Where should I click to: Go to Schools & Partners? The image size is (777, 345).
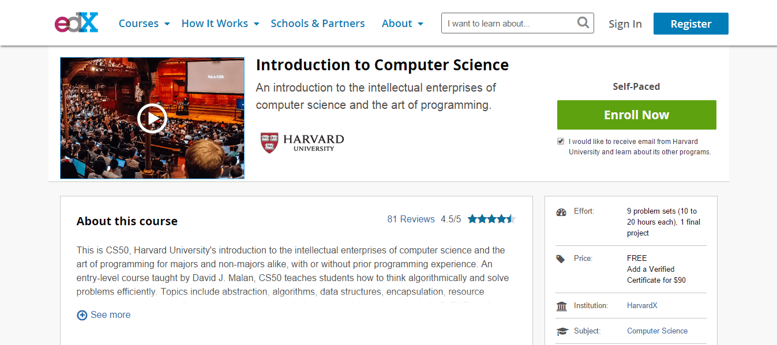coord(318,24)
